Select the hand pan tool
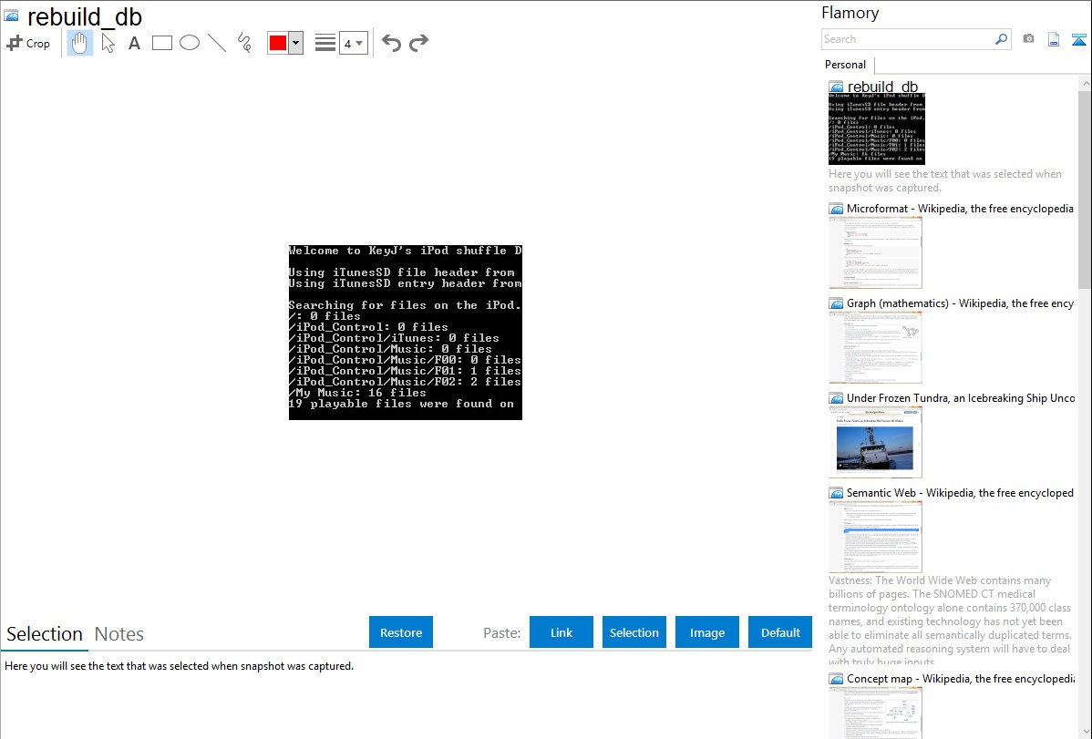This screenshot has height=739, width=1092. click(x=79, y=43)
